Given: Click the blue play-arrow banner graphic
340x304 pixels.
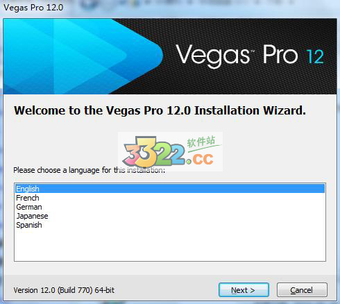Looking at the screenshot, I should [83, 56].
